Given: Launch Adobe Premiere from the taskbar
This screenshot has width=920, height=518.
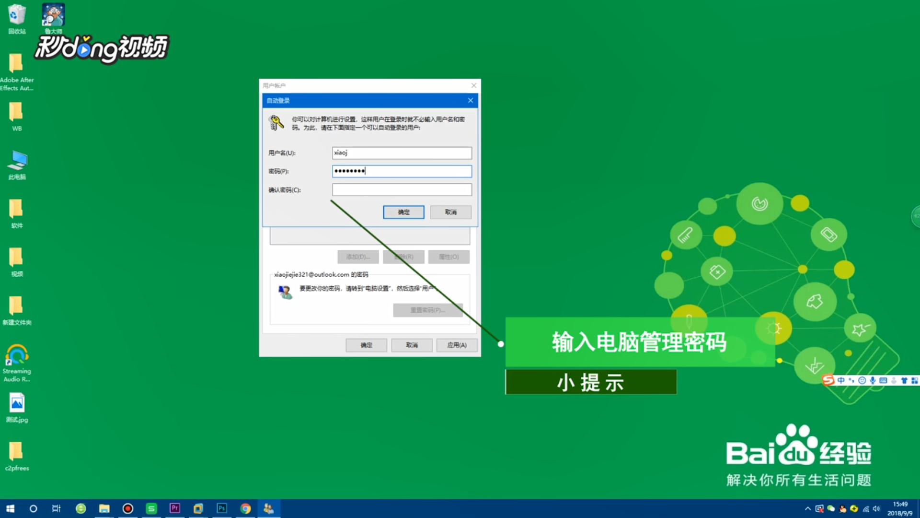Looking at the screenshot, I should click(x=175, y=508).
